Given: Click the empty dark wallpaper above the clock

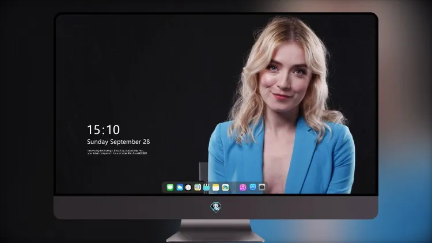Looking at the screenshot, I should 124,69.
